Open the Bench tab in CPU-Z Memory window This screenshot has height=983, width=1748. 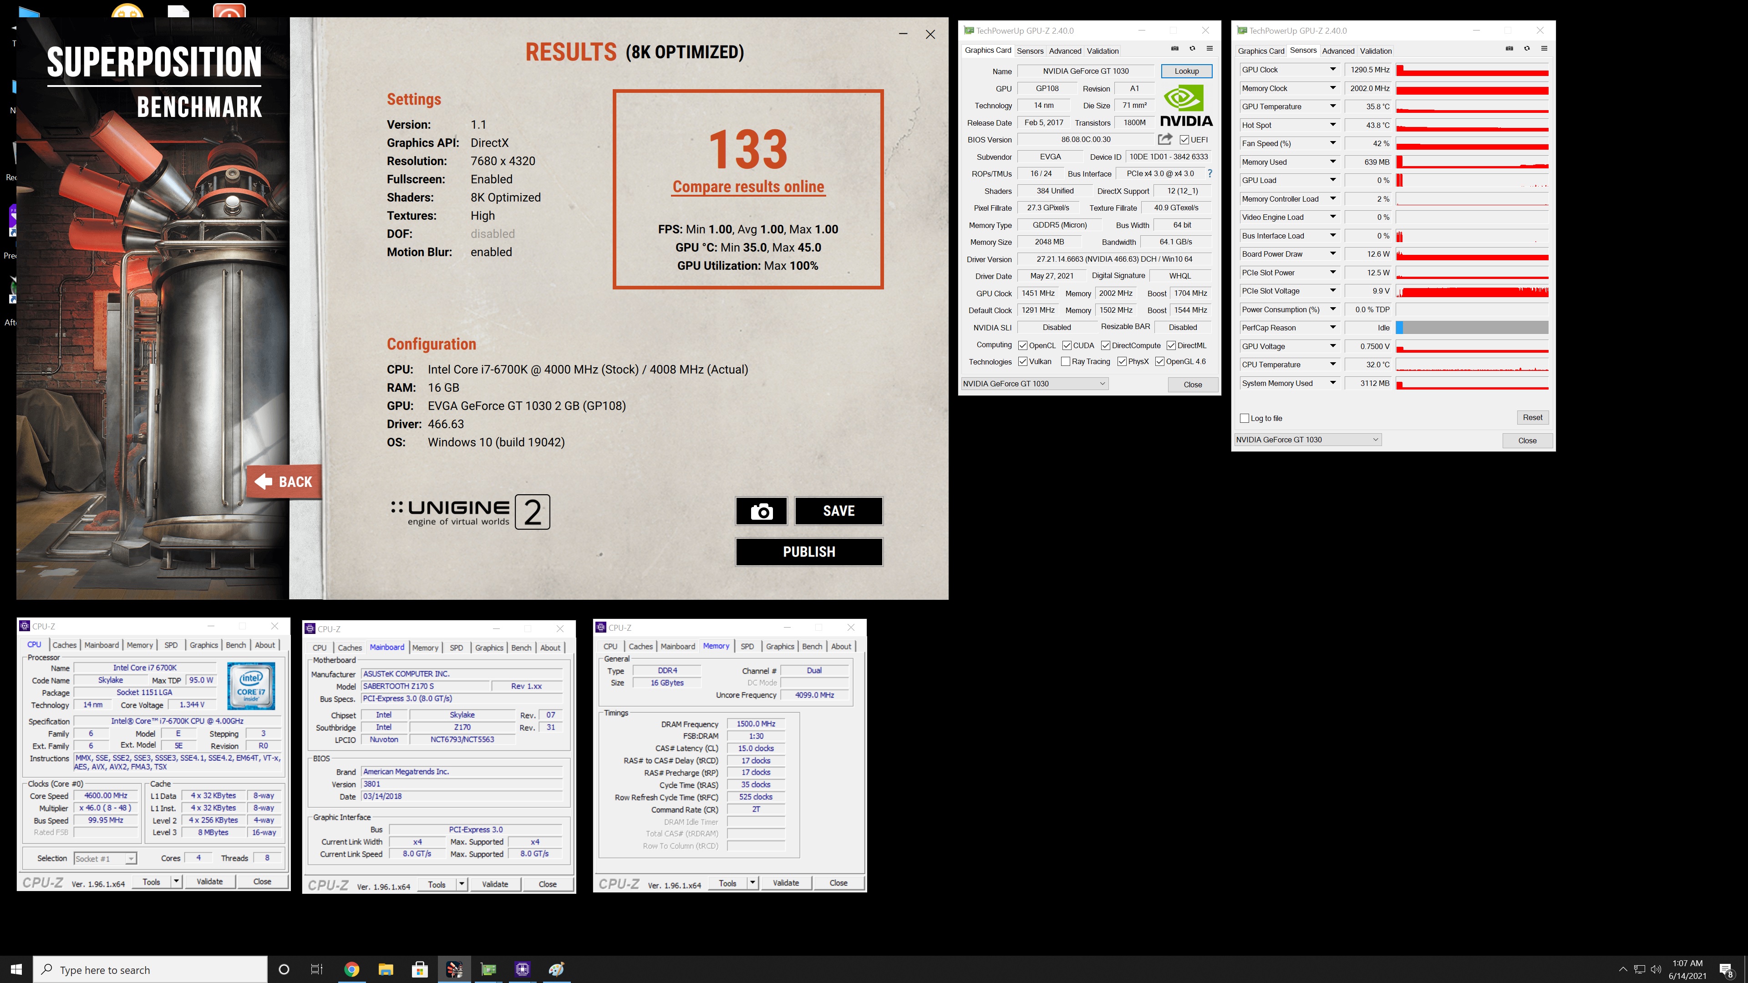[812, 647]
